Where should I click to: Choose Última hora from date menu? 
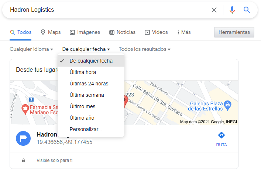[91, 72]
